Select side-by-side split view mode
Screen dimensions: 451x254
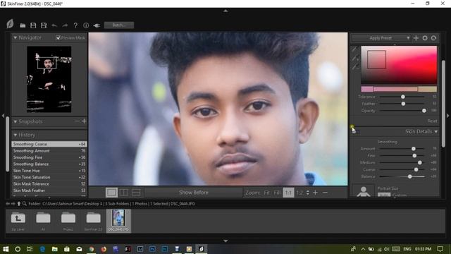pyautogui.click(x=124, y=193)
